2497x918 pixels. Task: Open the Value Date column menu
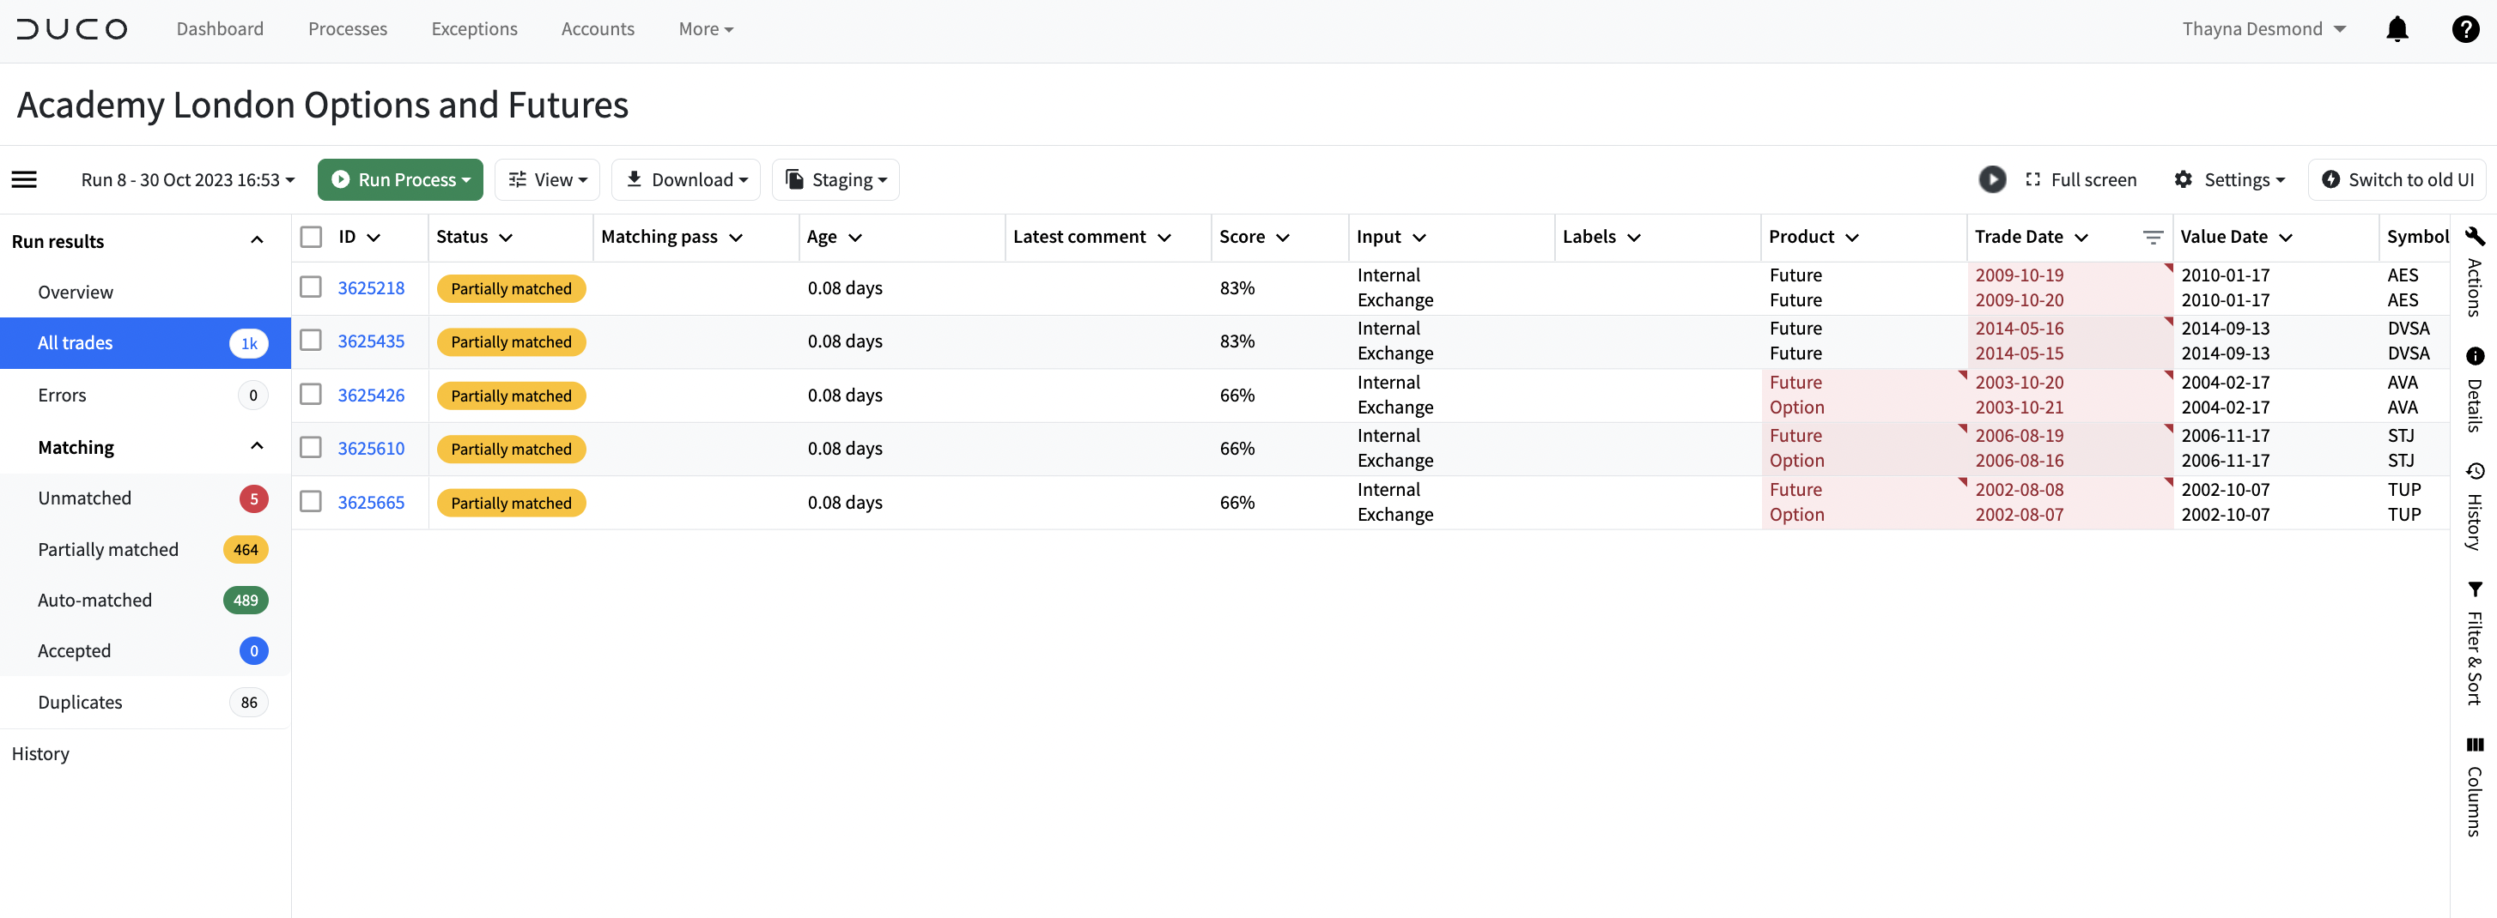coord(2286,239)
